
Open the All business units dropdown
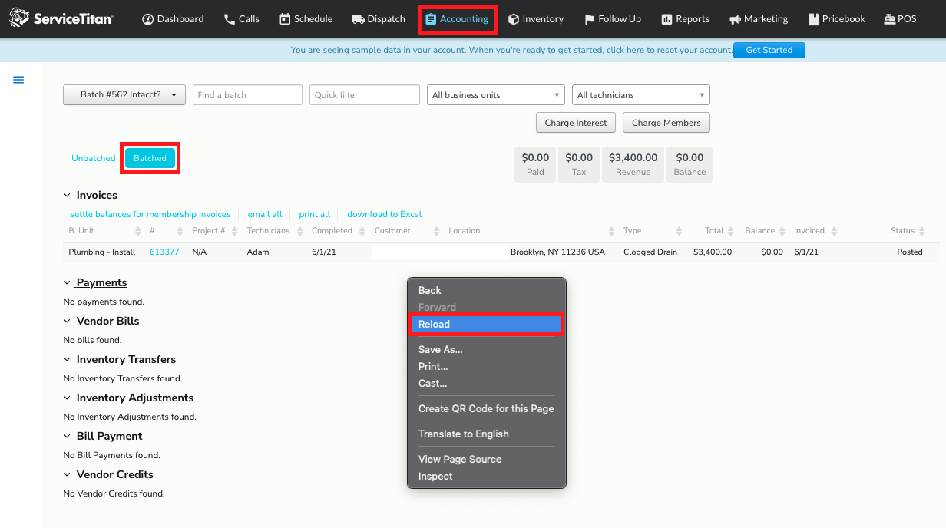click(x=496, y=94)
